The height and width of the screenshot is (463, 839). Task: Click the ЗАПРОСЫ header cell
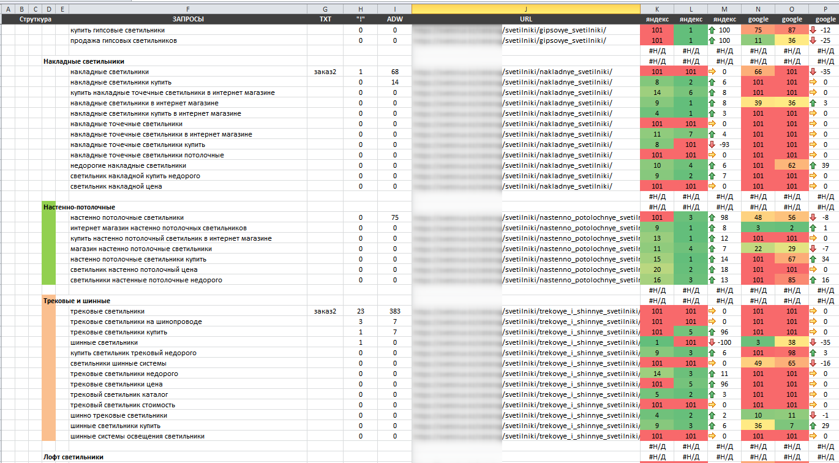pyautogui.click(x=187, y=20)
